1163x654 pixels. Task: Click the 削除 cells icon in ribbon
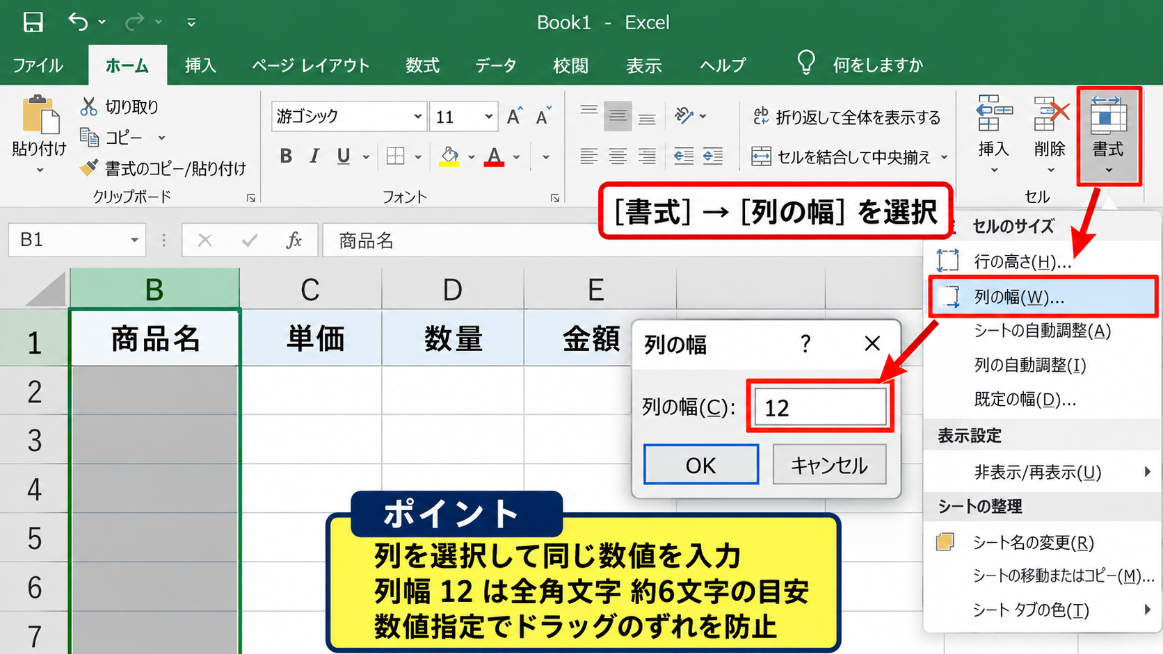(x=1050, y=113)
